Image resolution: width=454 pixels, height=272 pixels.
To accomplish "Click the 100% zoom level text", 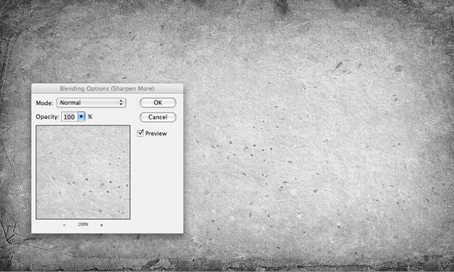I will [83, 224].
